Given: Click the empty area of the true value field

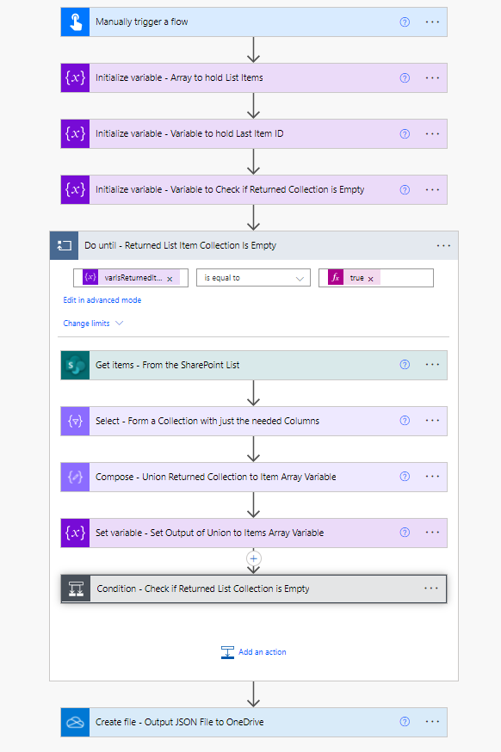Looking at the screenshot, I should [x=406, y=278].
